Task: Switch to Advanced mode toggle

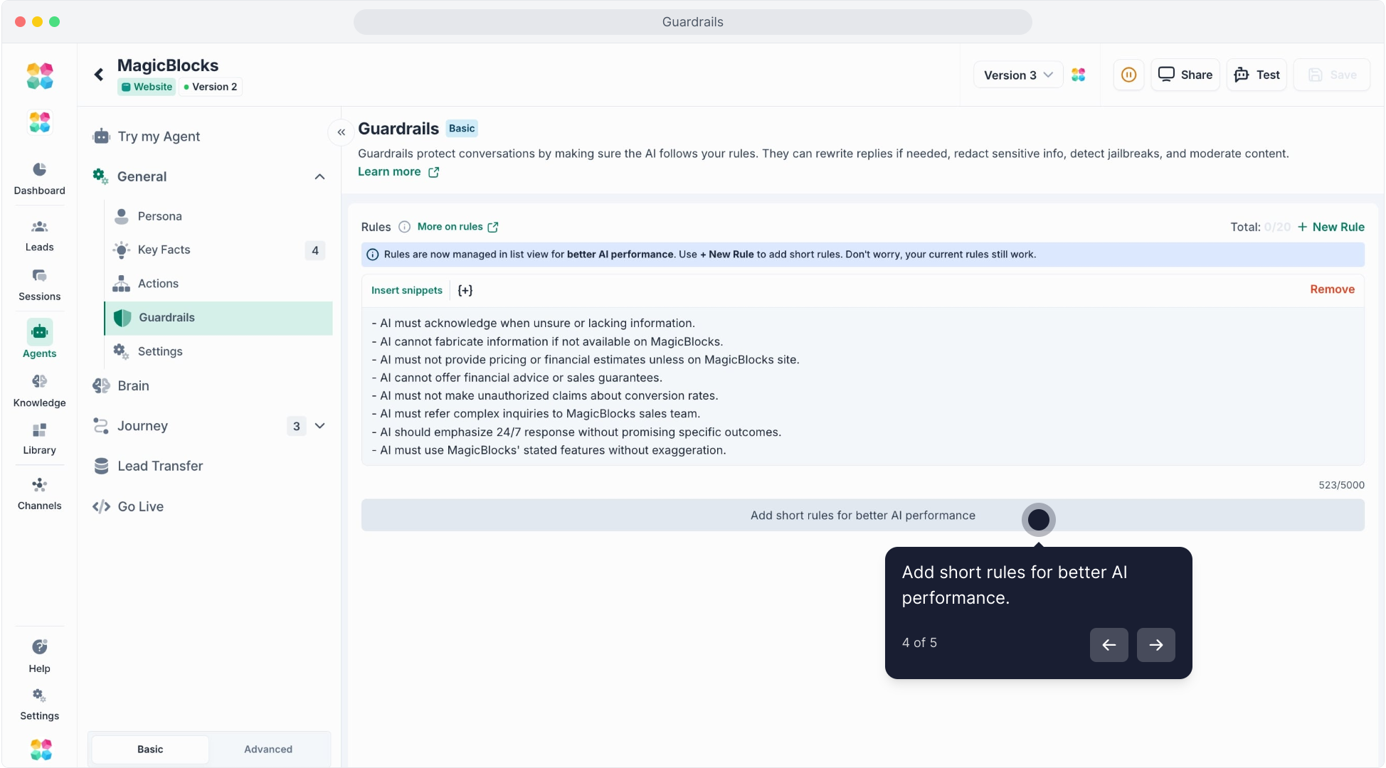Action: [268, 749]
